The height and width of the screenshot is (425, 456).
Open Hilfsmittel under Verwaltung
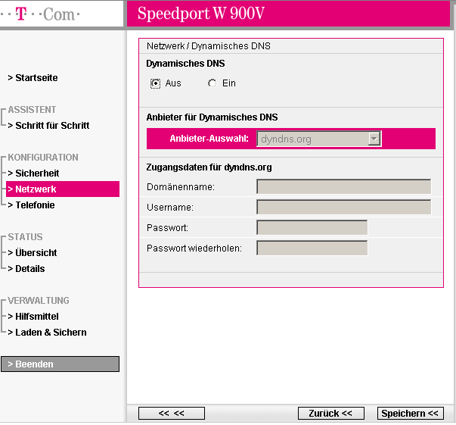point(33,317)
